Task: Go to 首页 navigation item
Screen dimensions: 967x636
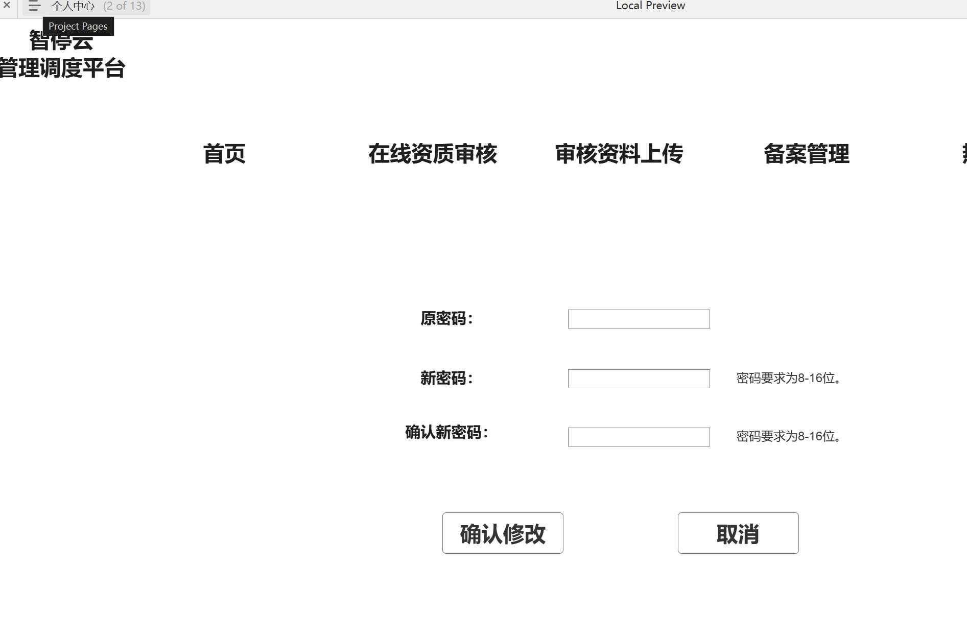Action: pos(224,154)
